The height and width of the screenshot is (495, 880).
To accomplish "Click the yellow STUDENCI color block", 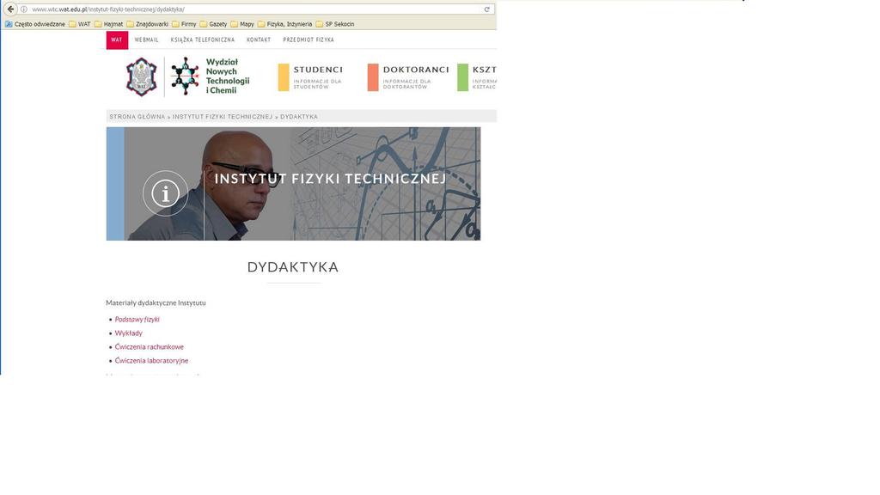I will point(284,77).
